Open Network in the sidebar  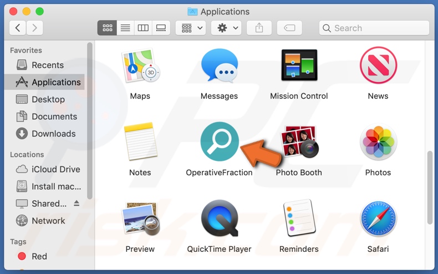45,221
